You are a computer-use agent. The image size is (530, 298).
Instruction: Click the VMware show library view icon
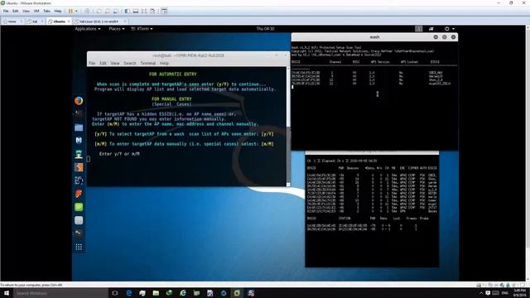[x=128, y=11]
